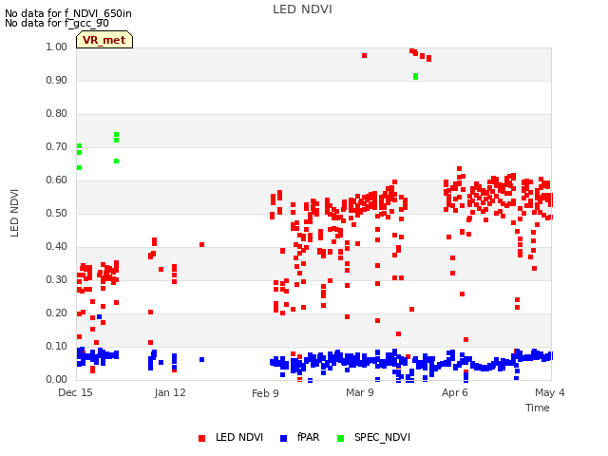Click the VR_met label box
The image size is (608, 456).
[104, 40]
